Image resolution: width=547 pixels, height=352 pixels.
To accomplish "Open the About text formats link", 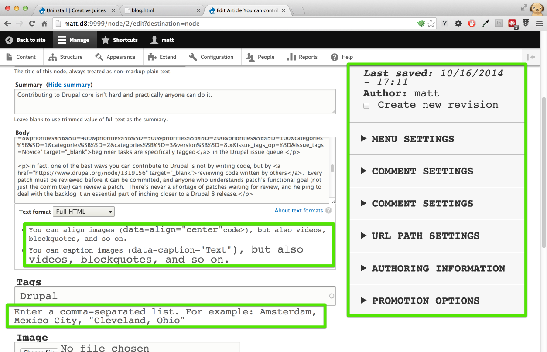I will coord(299,210).
